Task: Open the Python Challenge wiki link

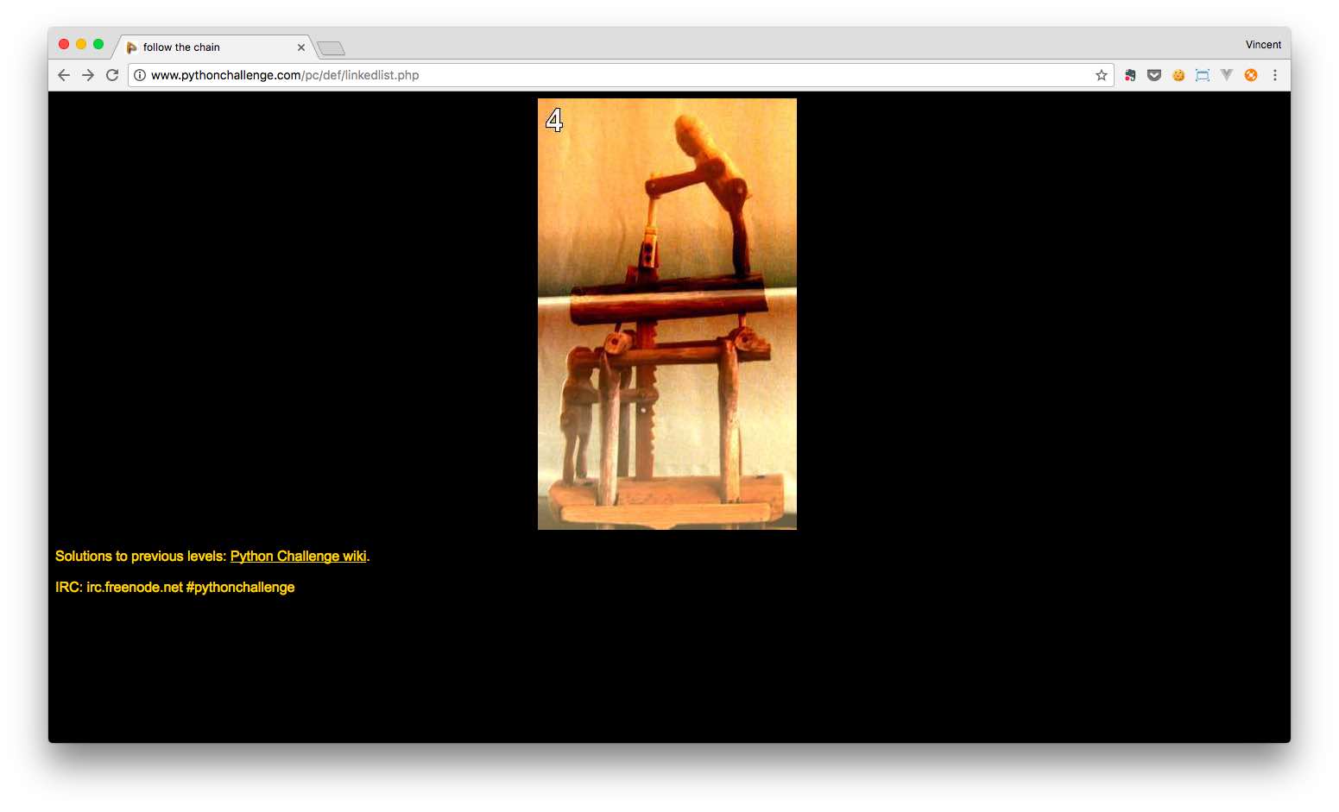Action: (x=299, y=556)
